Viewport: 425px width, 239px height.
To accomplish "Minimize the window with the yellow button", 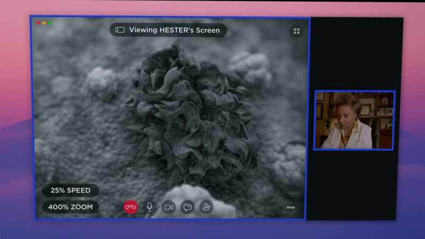I will point(44,23).
